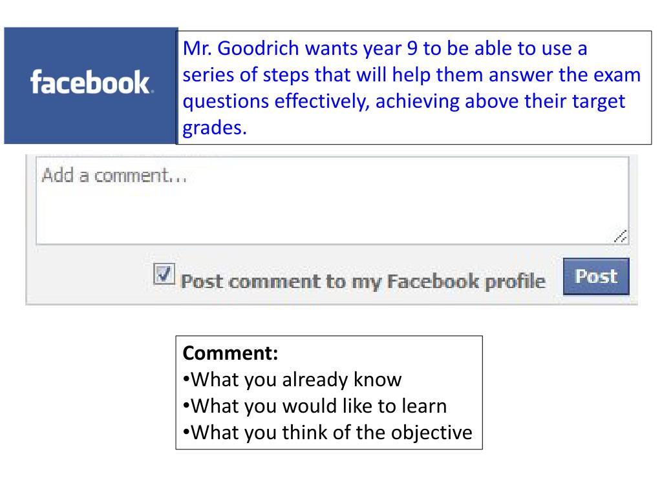Select the 'What you would like to learn' bullet
Screen dimensions: 662x496
(x=315, y=406)
